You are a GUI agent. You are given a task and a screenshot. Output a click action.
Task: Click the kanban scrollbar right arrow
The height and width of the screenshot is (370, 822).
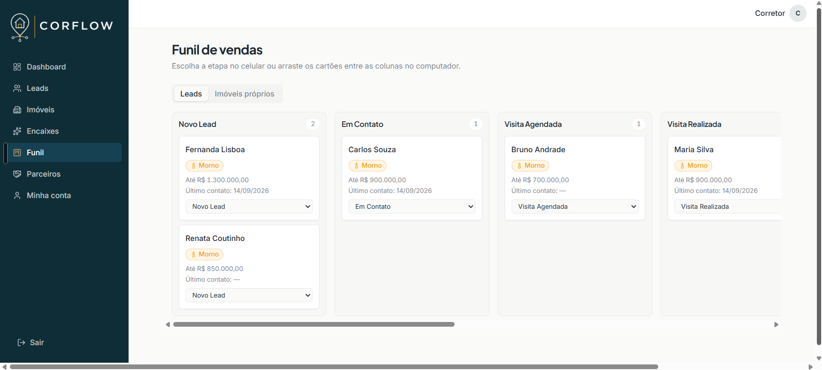pyautogui.click(x=776, y=325)
